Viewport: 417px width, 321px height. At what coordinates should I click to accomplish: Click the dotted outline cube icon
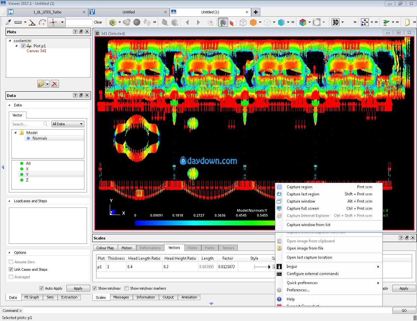267,22
